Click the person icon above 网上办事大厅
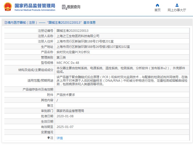Viewport: 193px width, 145px height. [x=177, y=5]
